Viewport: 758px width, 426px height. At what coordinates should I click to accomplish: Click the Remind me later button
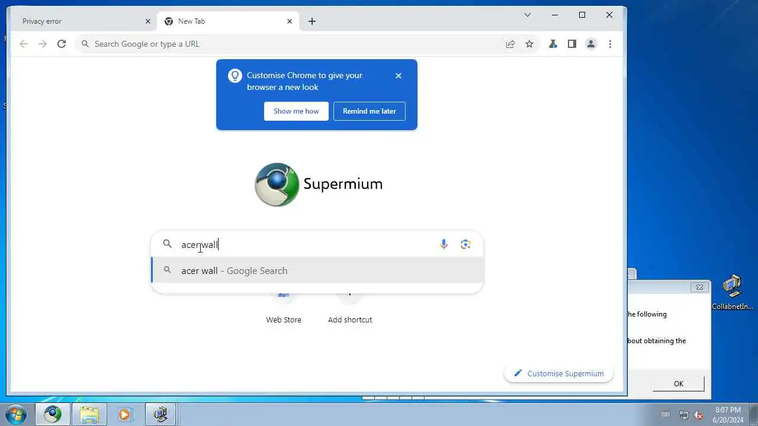click(370, 111)
